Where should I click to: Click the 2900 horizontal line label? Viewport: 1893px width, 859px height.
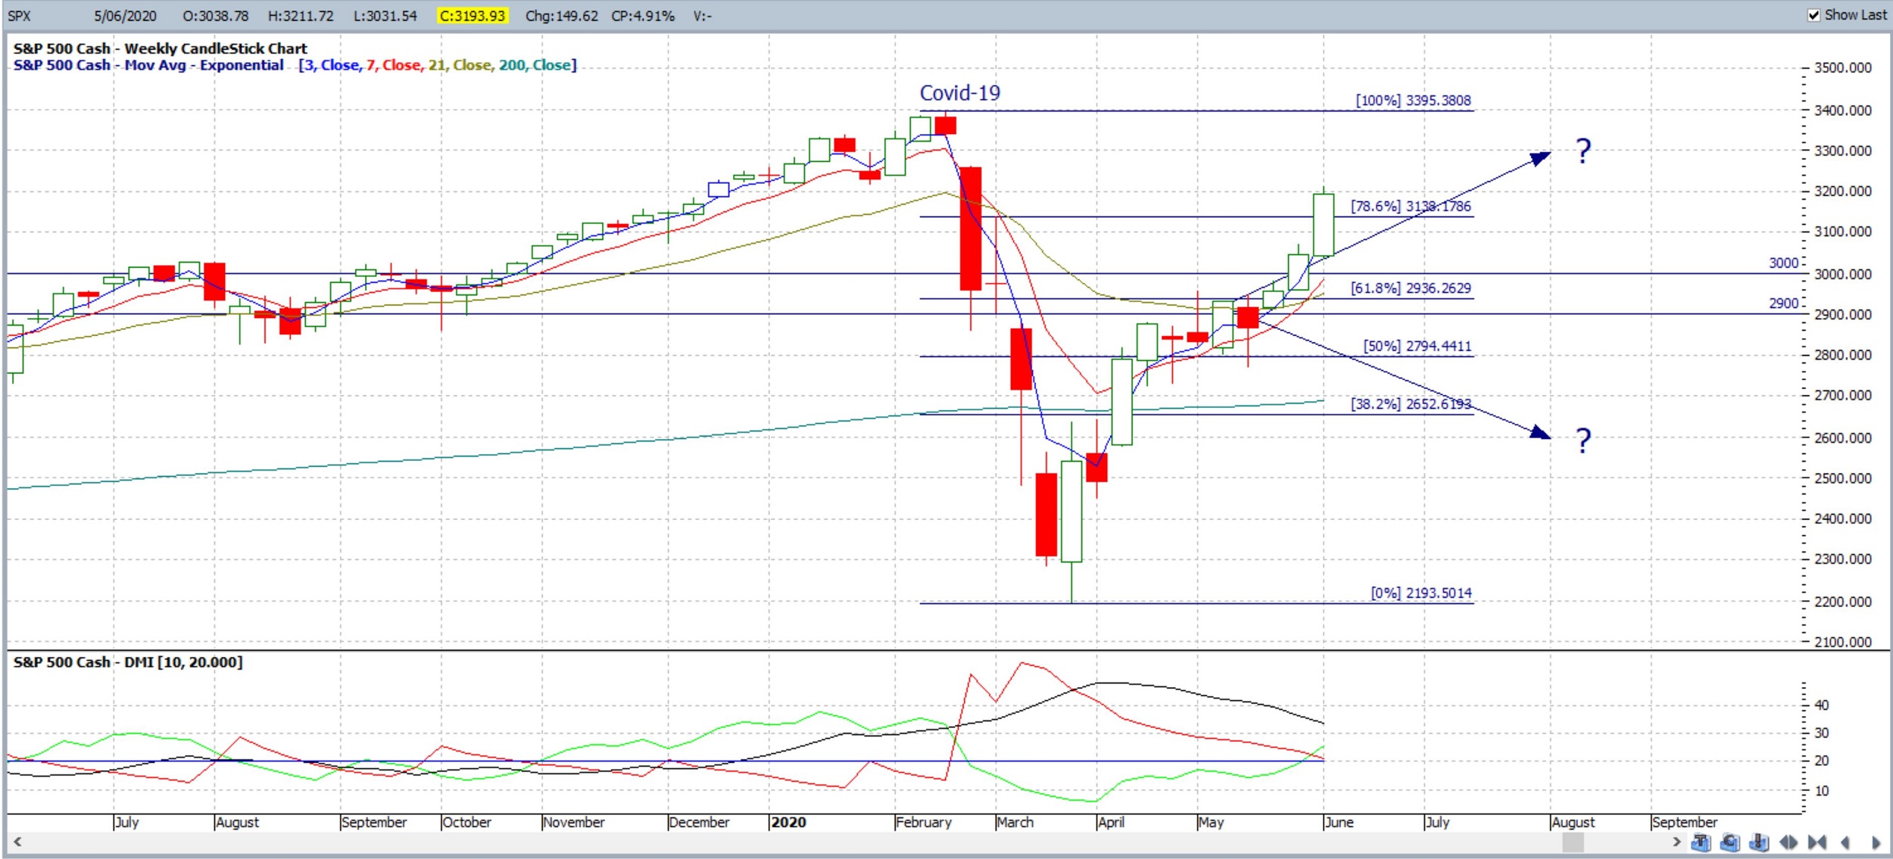coord(1783,303)
